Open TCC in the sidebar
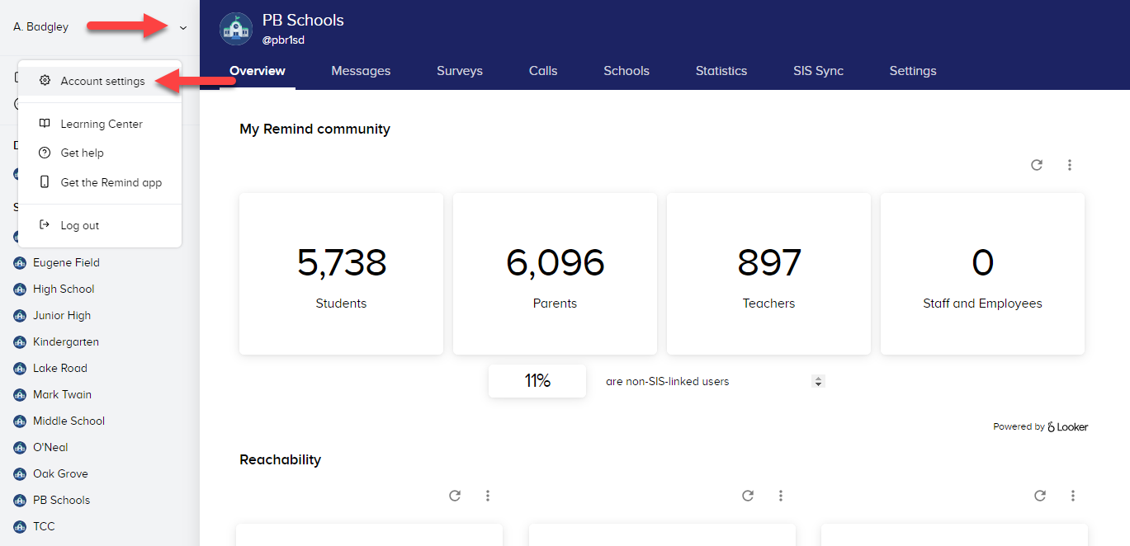The width and height of the screenshot is (1130, 546). pos(44,526)
